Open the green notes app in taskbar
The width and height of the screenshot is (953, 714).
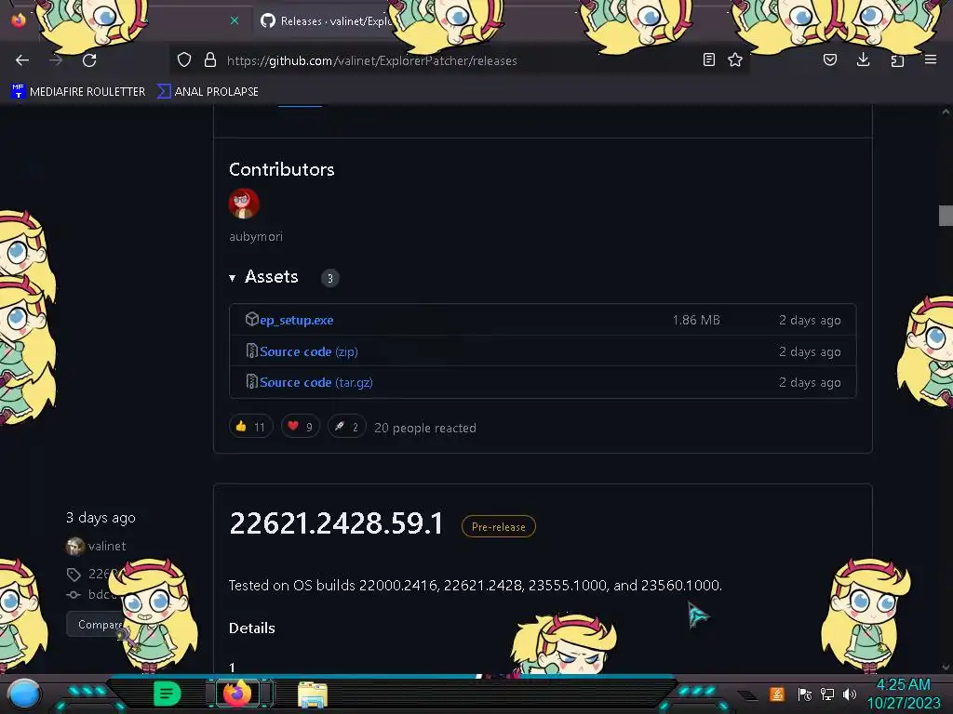tap(168, 694)
